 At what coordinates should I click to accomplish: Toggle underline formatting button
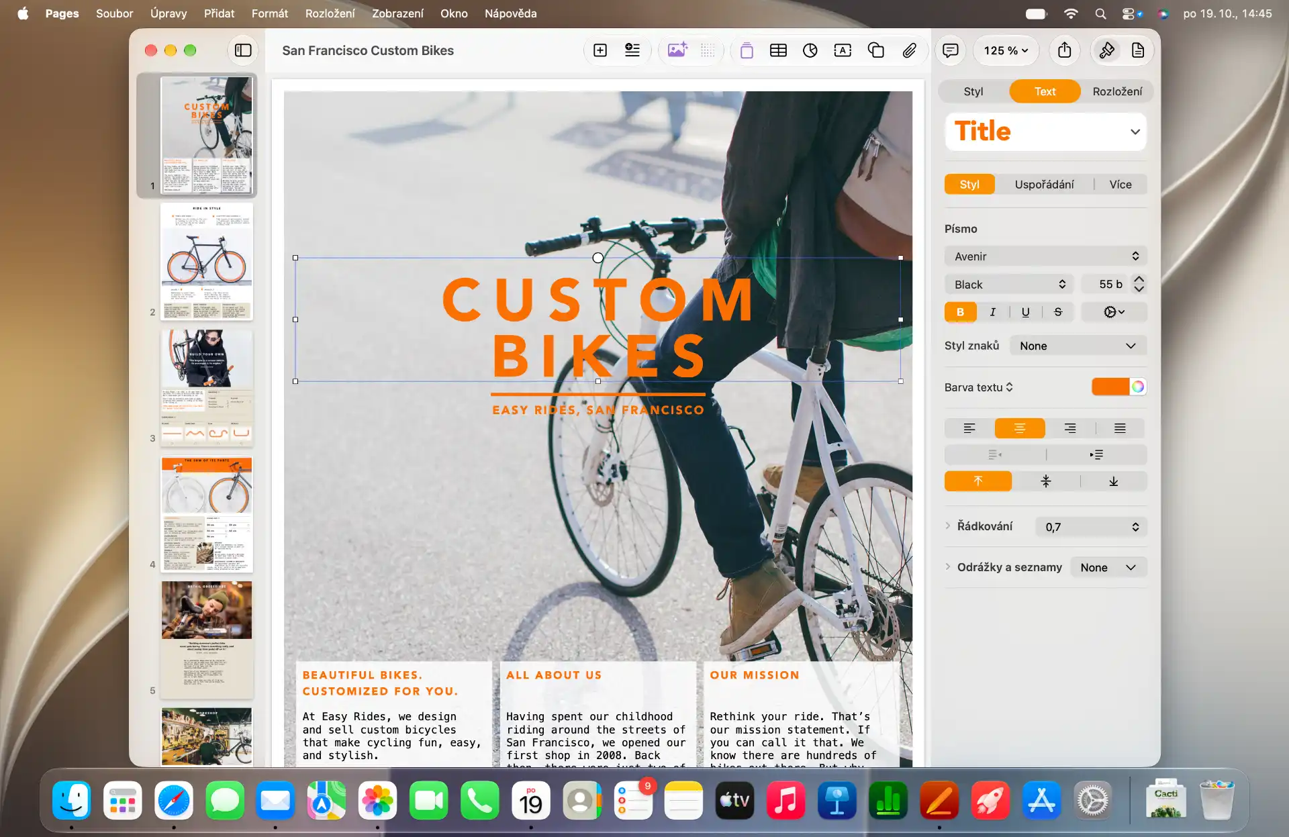1025,312
